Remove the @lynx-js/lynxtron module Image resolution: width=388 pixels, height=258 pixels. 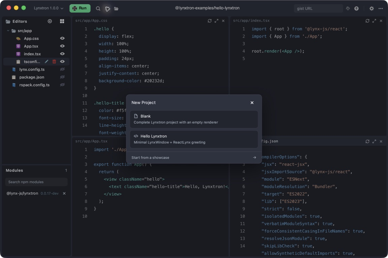click(64, 193)
